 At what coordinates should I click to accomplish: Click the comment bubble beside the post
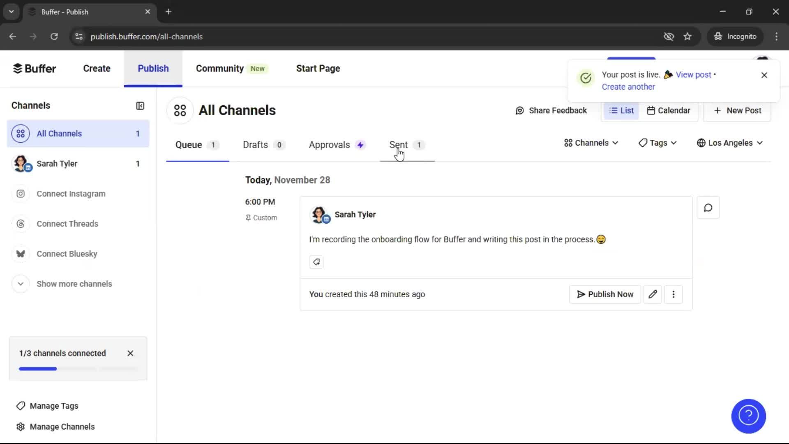[x=708, y=208]
